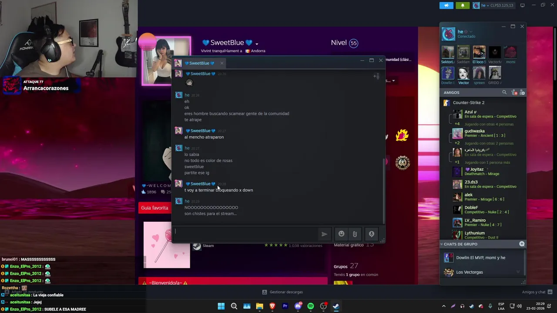Open Gestionar descargas link
This screenshot has height=313, width=557.
pos(282,292)
